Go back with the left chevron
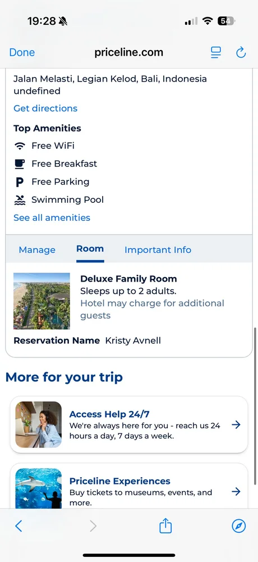Viewport: 258px width, 562px height. (19, 526)
